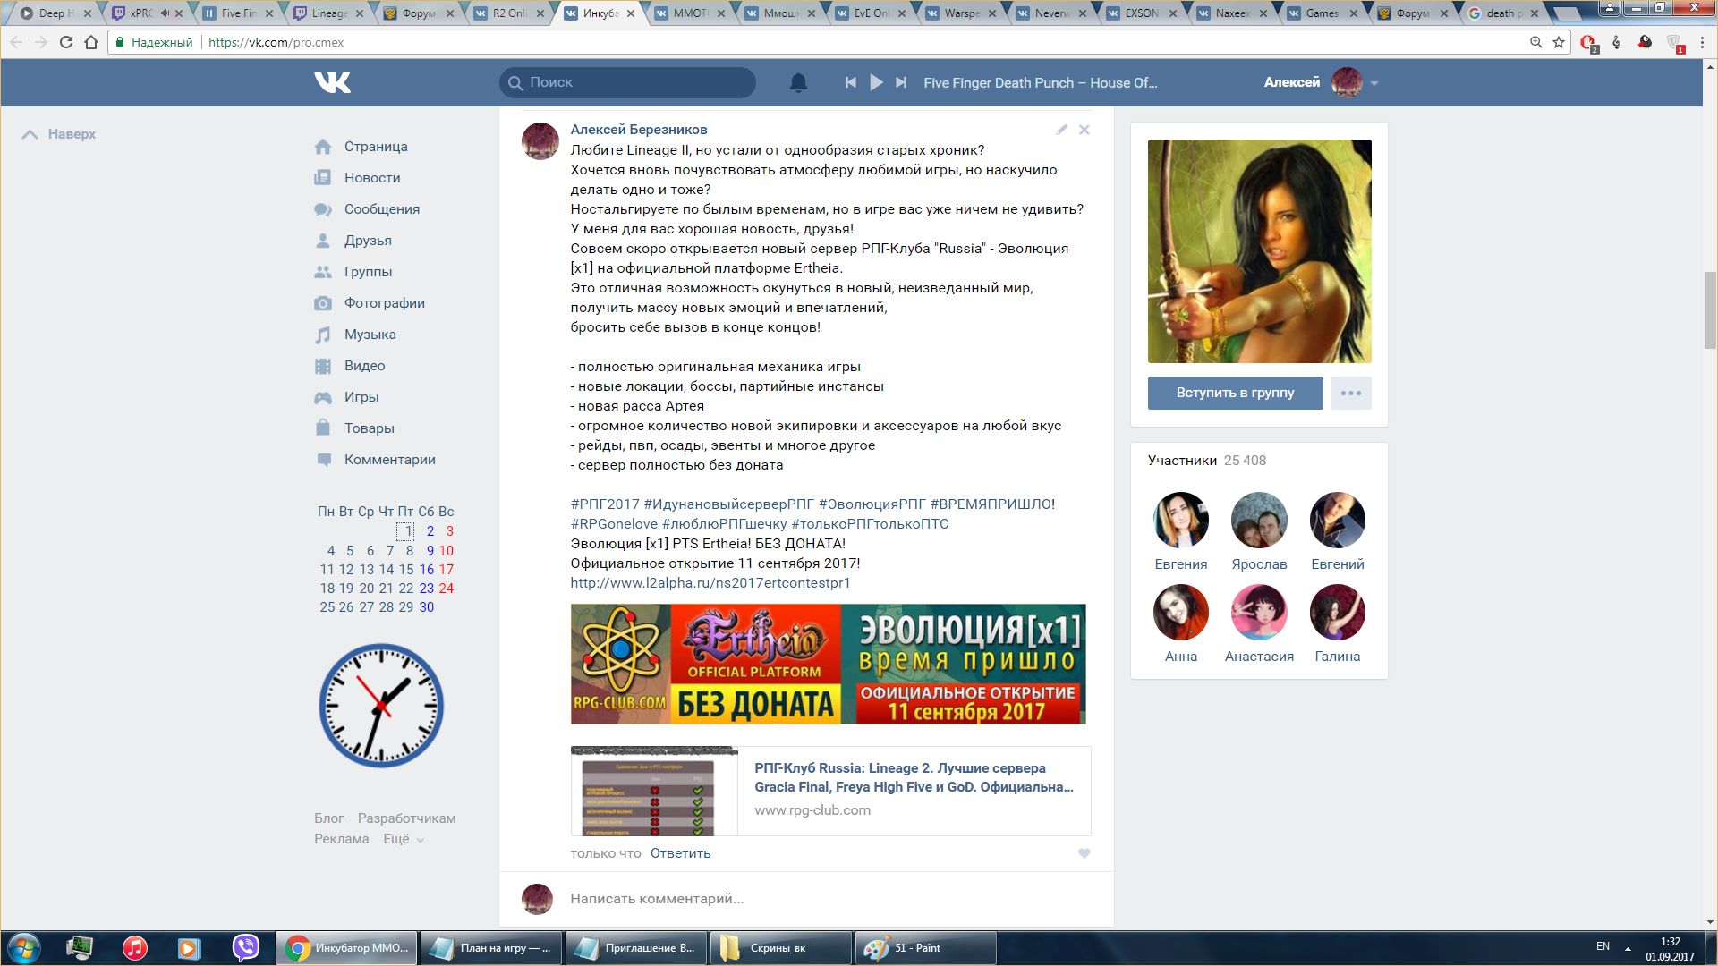Image resolution: width=1718 pixels, height=966 pixels.
Task: Click the Игры gamepad icon
Action: [x=323, y=397]
